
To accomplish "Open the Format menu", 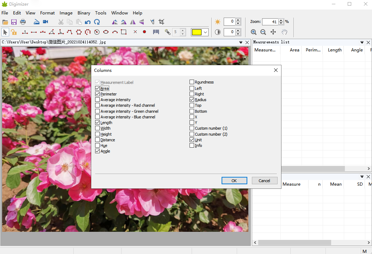I will [x=47, y=13].
